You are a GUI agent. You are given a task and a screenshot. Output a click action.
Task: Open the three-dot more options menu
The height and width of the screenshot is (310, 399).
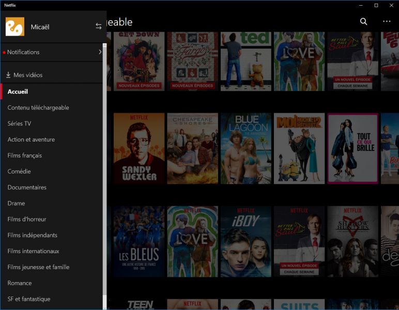point(387,22)
